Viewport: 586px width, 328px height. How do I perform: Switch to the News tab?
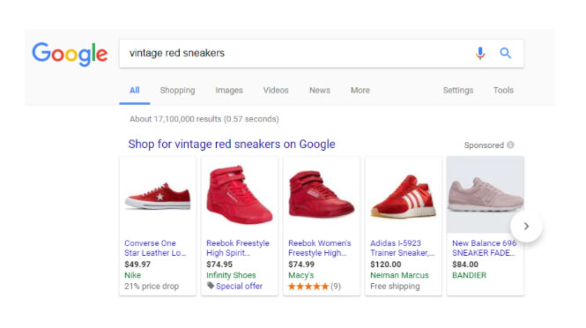(320, 90)
